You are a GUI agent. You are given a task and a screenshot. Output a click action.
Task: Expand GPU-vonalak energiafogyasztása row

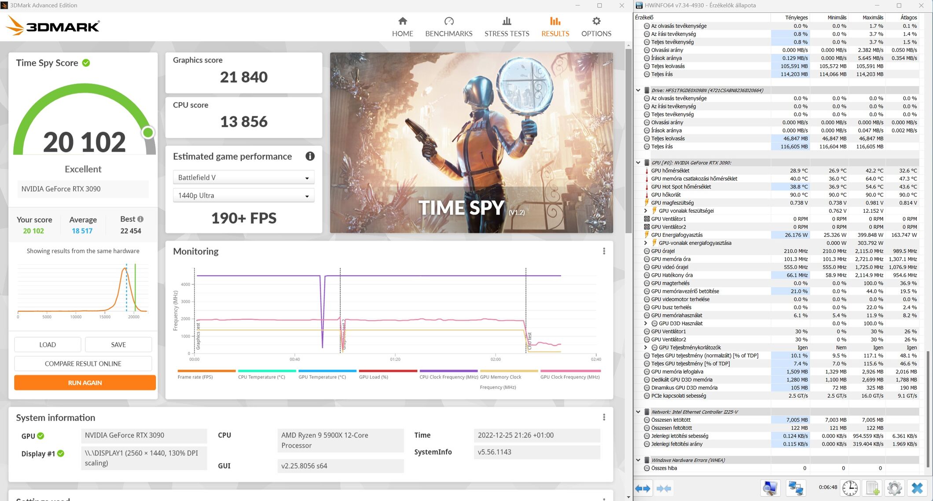pos(646,243)
